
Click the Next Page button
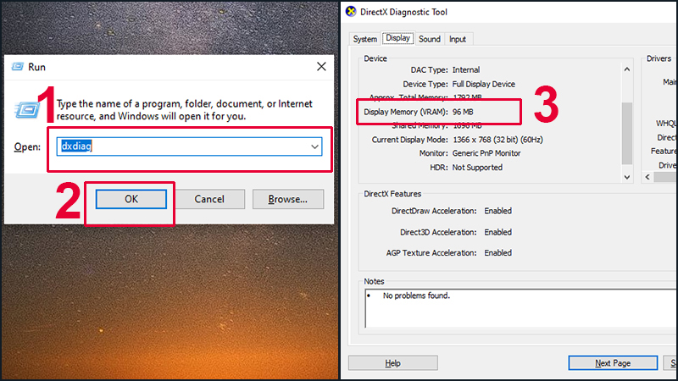pyautogui.click(x=613, y=363)
